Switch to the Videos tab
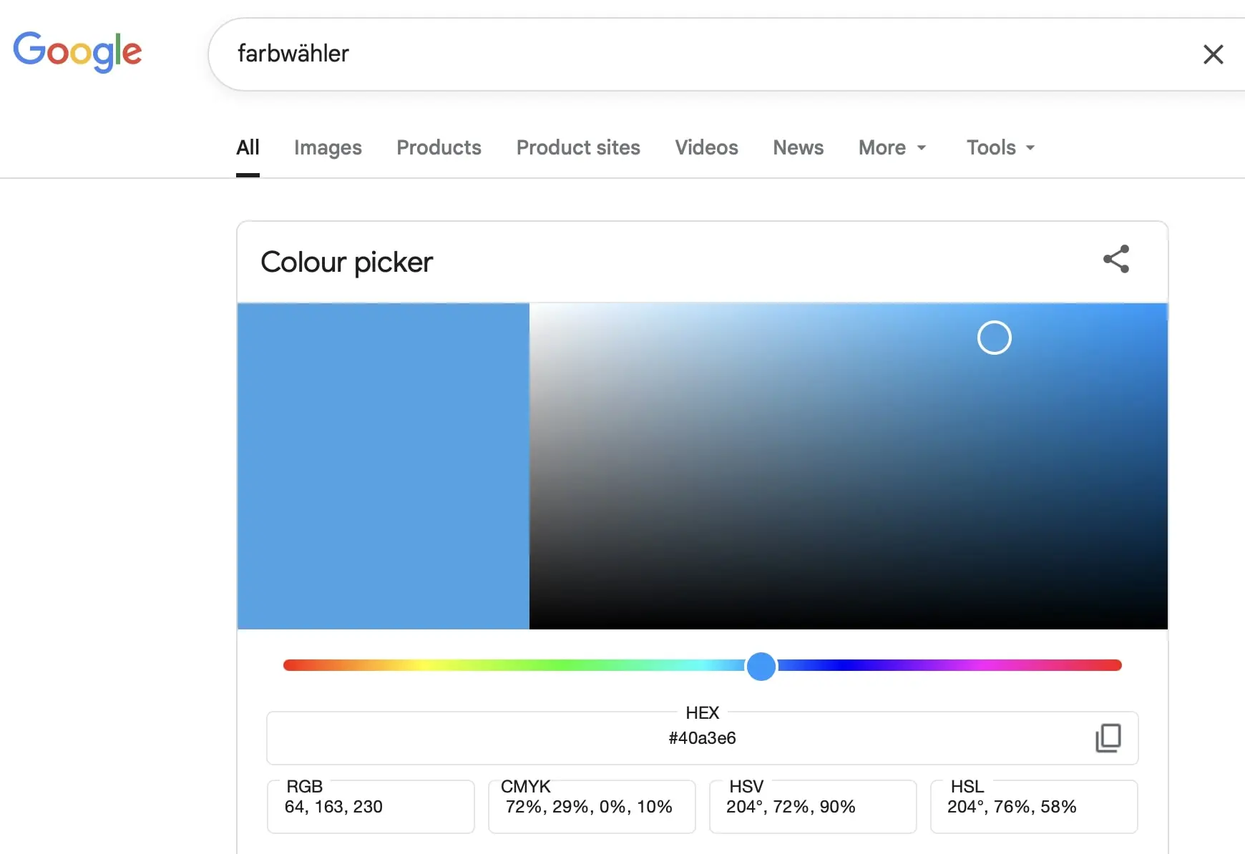The height and width of the screenshot is (854, 1245). tap(706, 147)
